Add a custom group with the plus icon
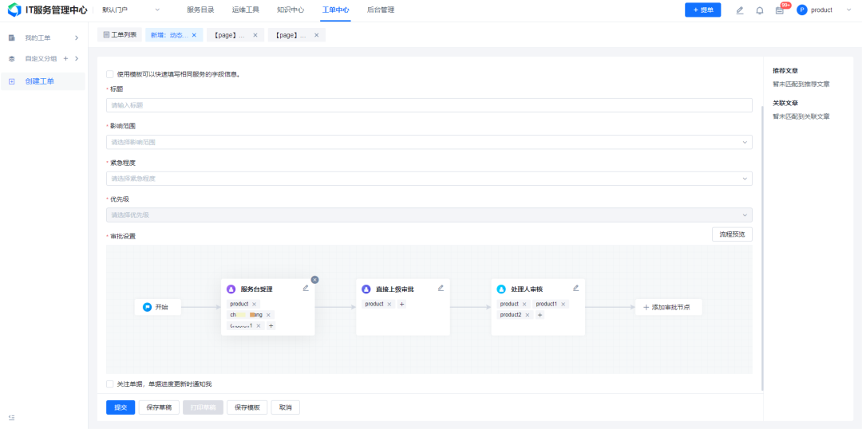 tap(66, 59)
